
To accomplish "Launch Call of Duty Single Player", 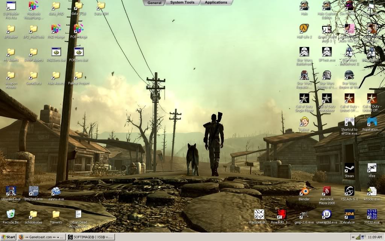I will coord(304,102).
